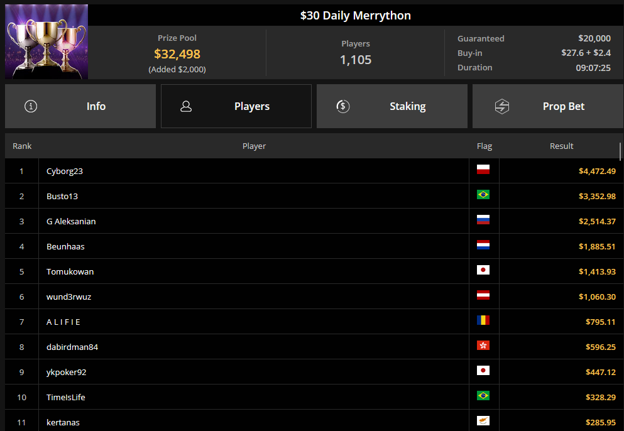Image resolution: width=624 pixels, height=431 pixels.
Task: Click Busto13's Brazil flag icon
Action: pyautogui.click(x=483, y=195)
